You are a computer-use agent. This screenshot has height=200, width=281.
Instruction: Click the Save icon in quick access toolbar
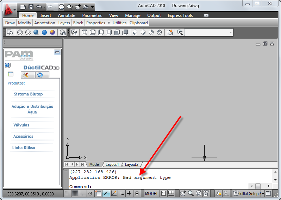pos(31,7)
